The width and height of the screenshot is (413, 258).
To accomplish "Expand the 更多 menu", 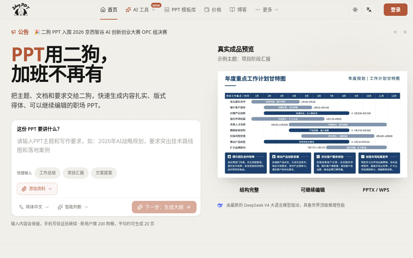I will coord(267,10).
